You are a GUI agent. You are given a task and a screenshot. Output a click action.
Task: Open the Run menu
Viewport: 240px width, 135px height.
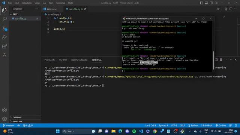(51, 3)
